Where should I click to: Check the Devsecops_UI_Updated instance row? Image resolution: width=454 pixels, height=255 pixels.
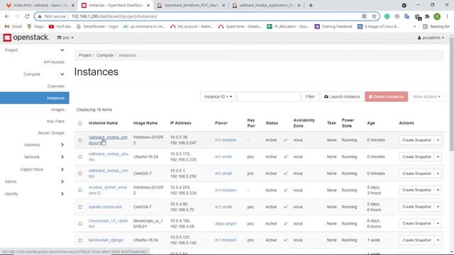click(80, 224)
